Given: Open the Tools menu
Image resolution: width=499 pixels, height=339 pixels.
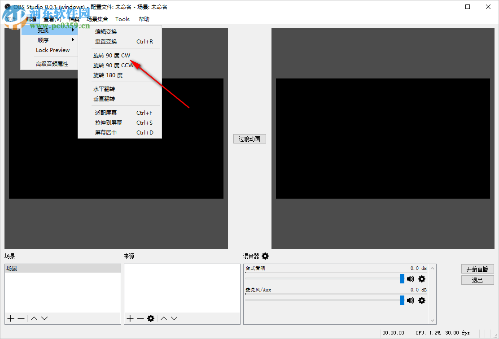Looking at the screenshot, I should tap(123, 19).
